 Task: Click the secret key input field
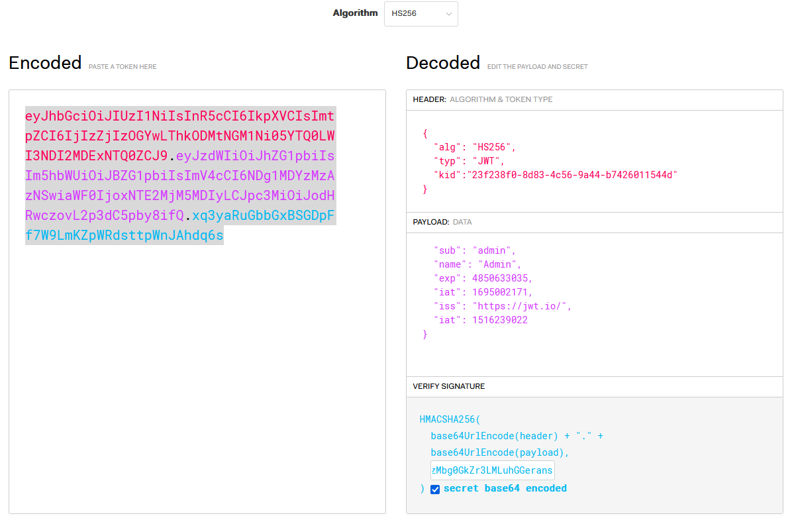pos(492,470)
